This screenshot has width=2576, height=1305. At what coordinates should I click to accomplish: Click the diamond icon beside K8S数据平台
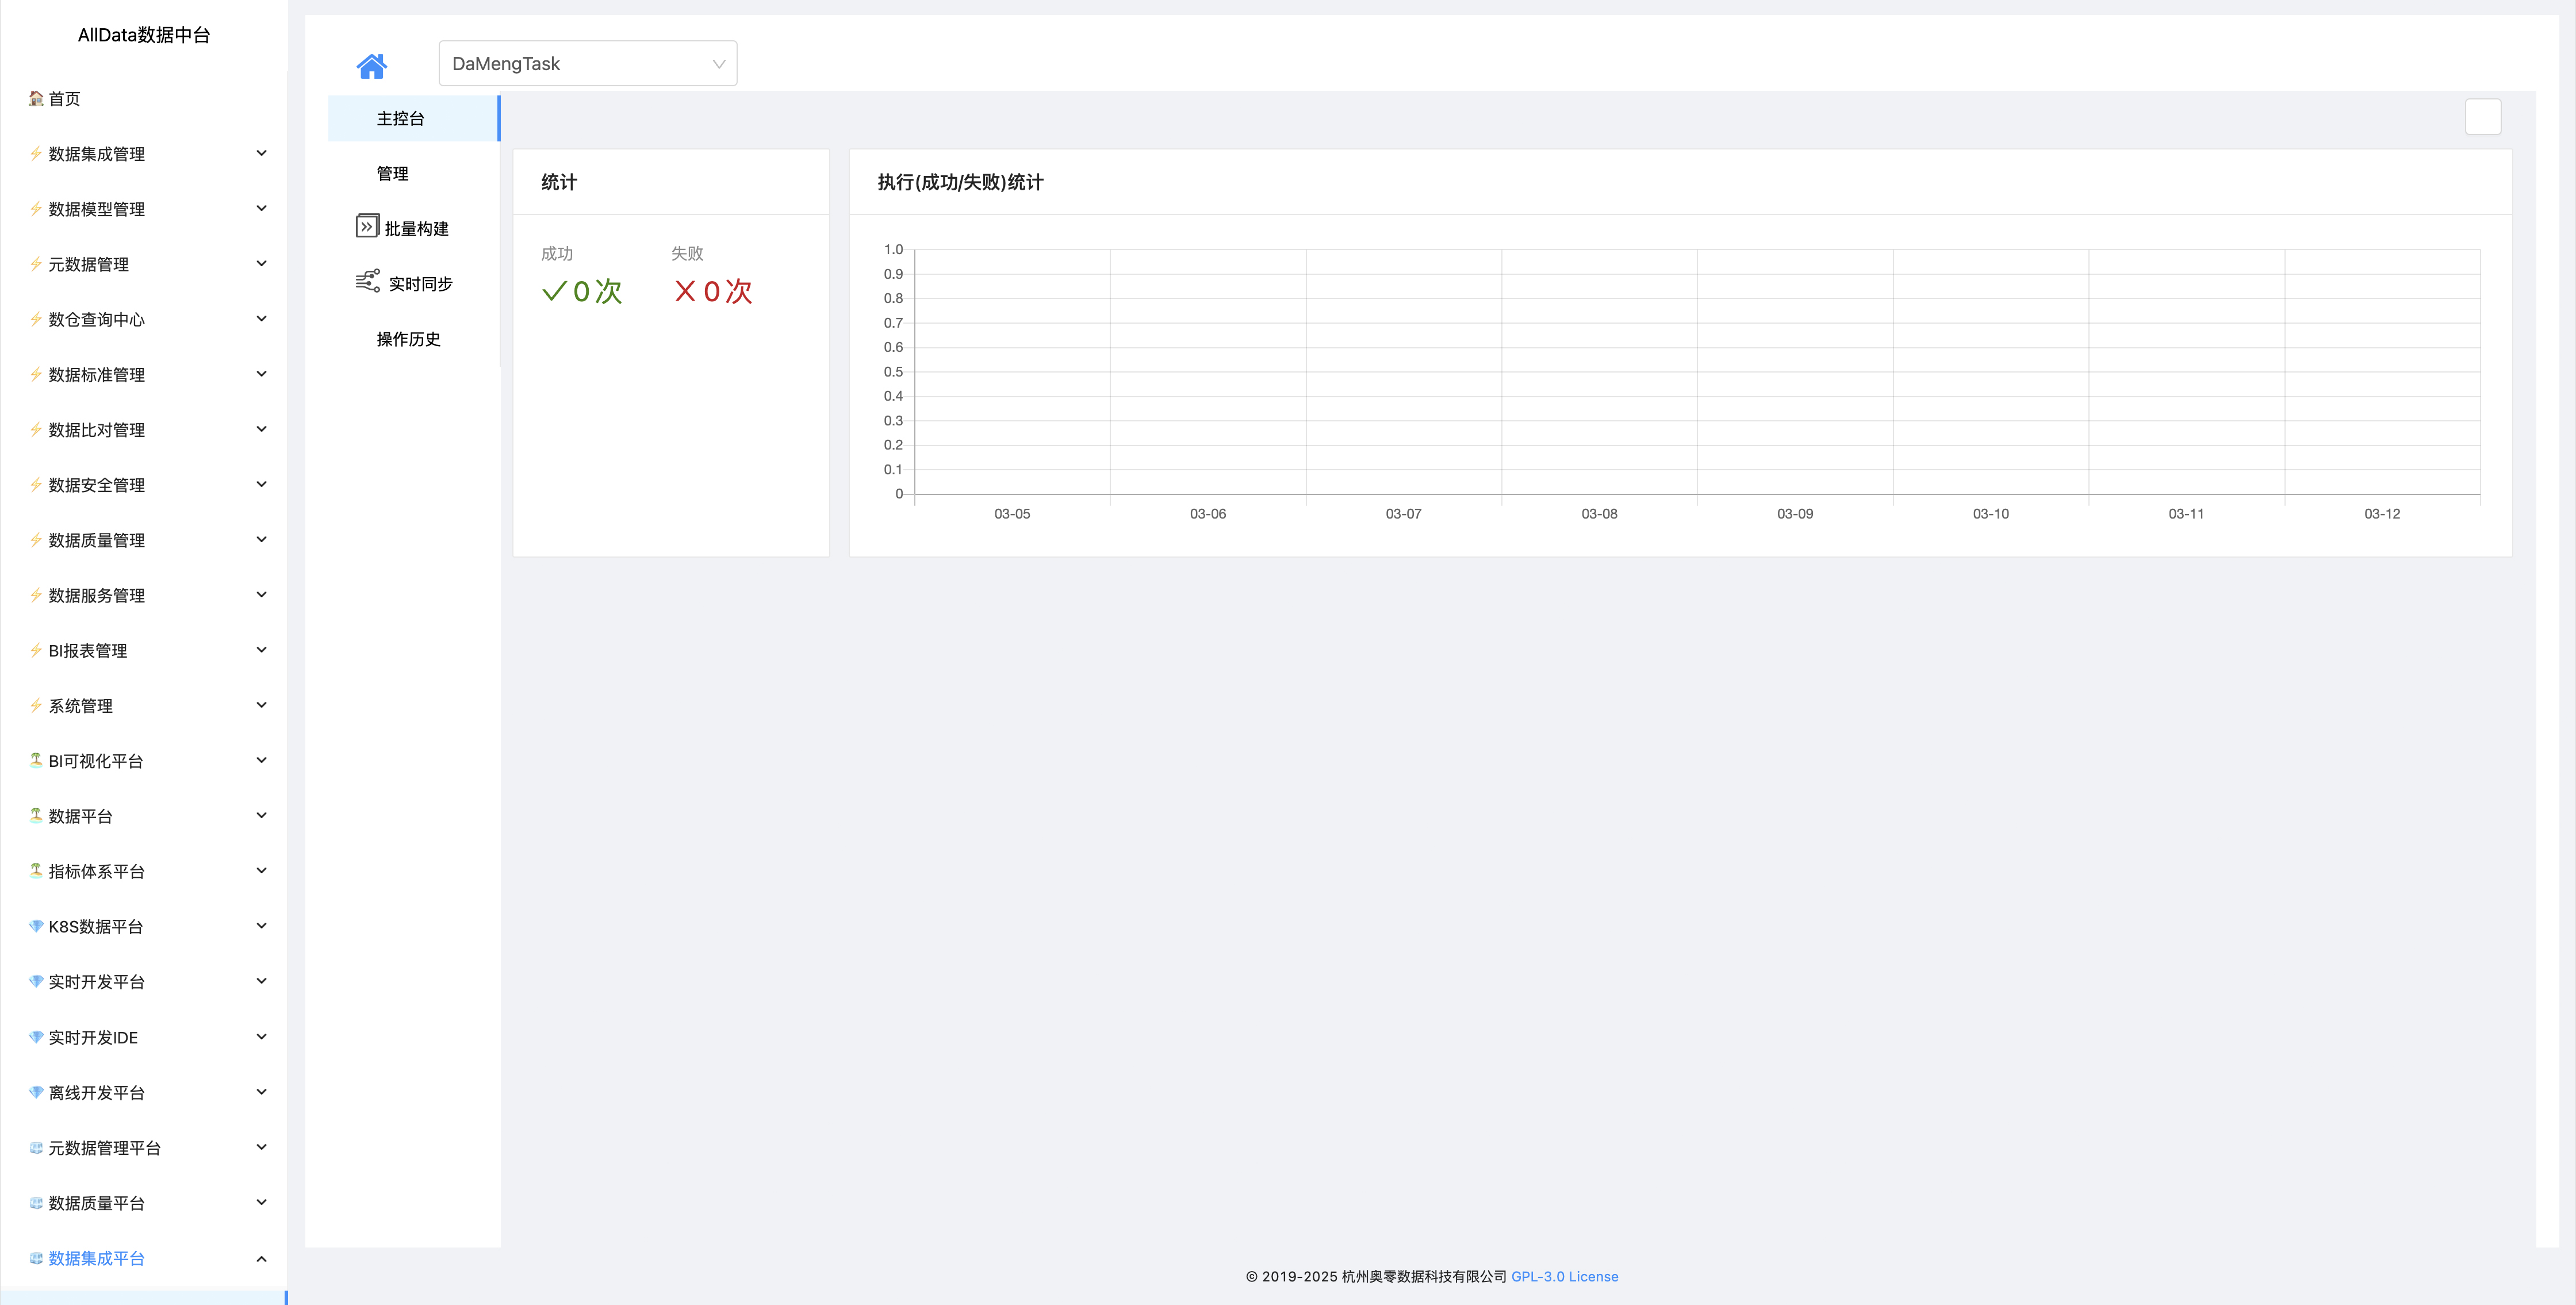coord(36,926)
